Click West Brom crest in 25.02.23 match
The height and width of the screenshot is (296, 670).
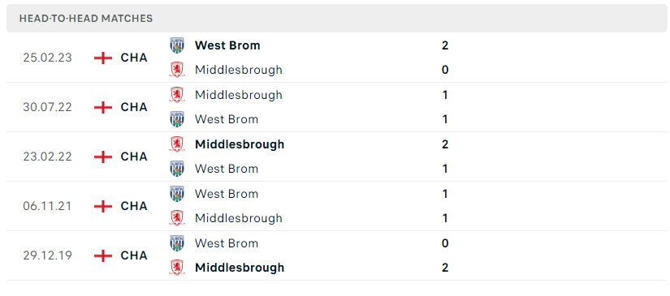coord(177,45)
